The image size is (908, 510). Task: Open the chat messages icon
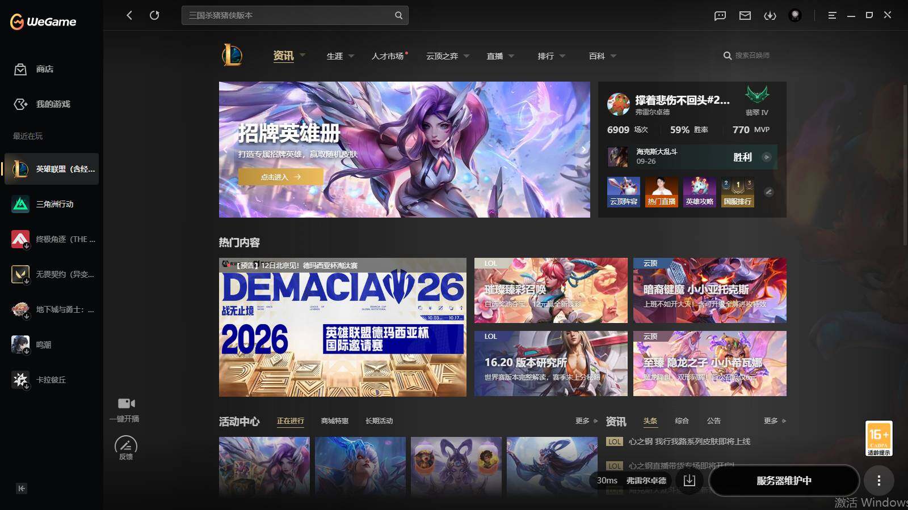(x=720, y=16)
